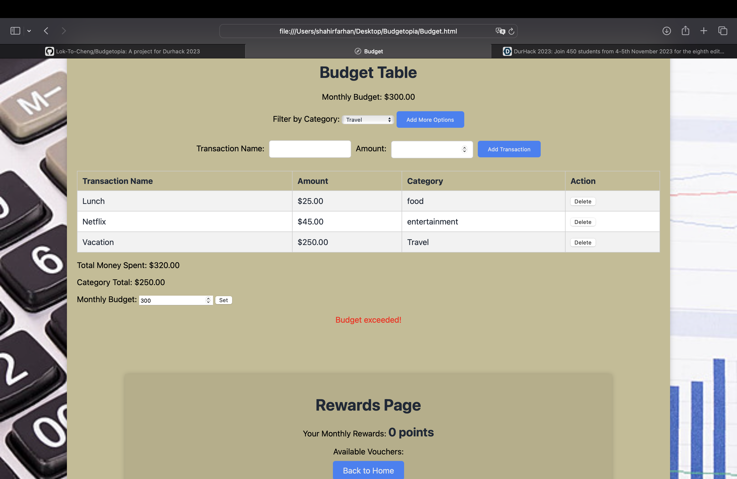Image resolution: width=737 pixels, height=479 pixels.
Task: Click the browser back arrow
Action: pyautogui.click(x=46, y=31)
